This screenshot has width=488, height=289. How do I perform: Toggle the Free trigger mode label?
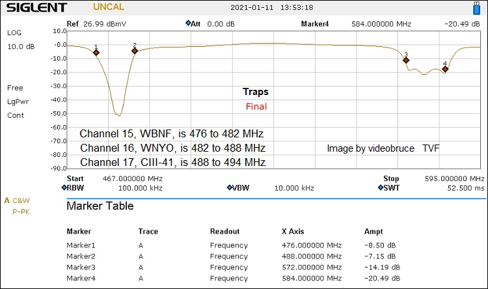15,88
